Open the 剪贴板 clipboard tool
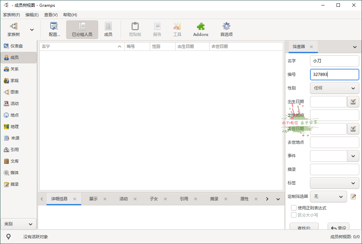The image size is (362, 244). tap(135, 29)
